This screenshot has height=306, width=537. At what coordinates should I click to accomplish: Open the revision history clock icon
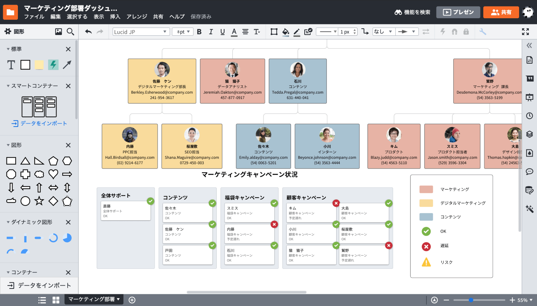click(x=529, y=116)
